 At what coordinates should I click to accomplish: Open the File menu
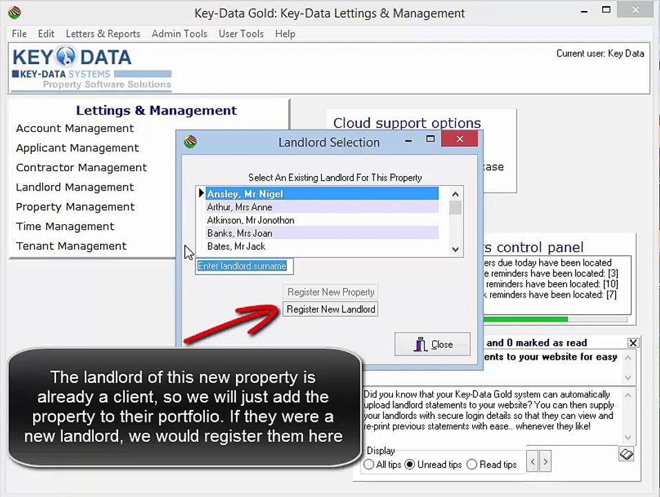[19, 34]
